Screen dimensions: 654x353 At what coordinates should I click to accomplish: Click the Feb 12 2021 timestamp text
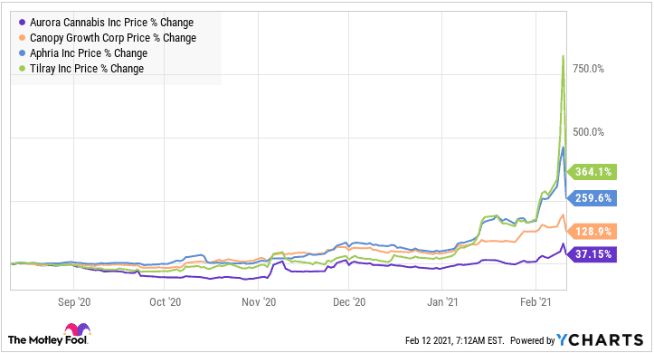[455, 341]
